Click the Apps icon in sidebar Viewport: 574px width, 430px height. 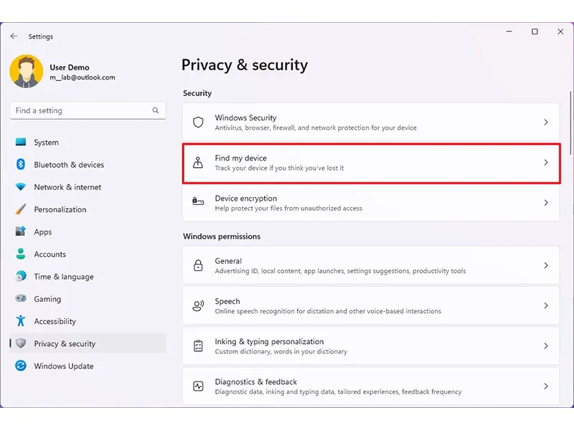point(21,231)
